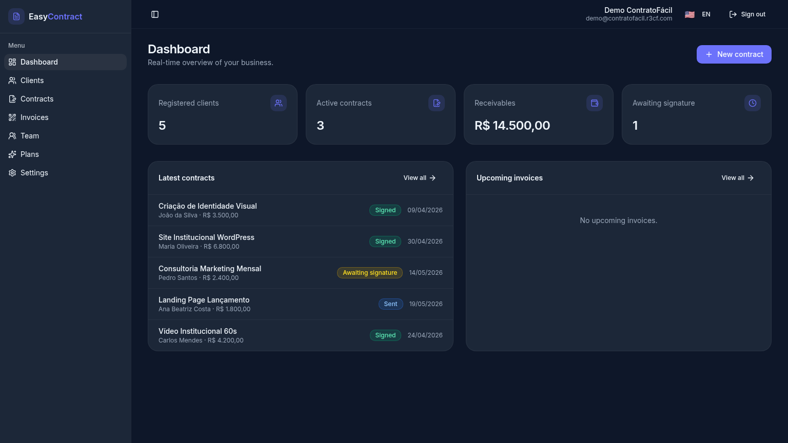Open Invoices in the sidebar menu

coord(65,117)
